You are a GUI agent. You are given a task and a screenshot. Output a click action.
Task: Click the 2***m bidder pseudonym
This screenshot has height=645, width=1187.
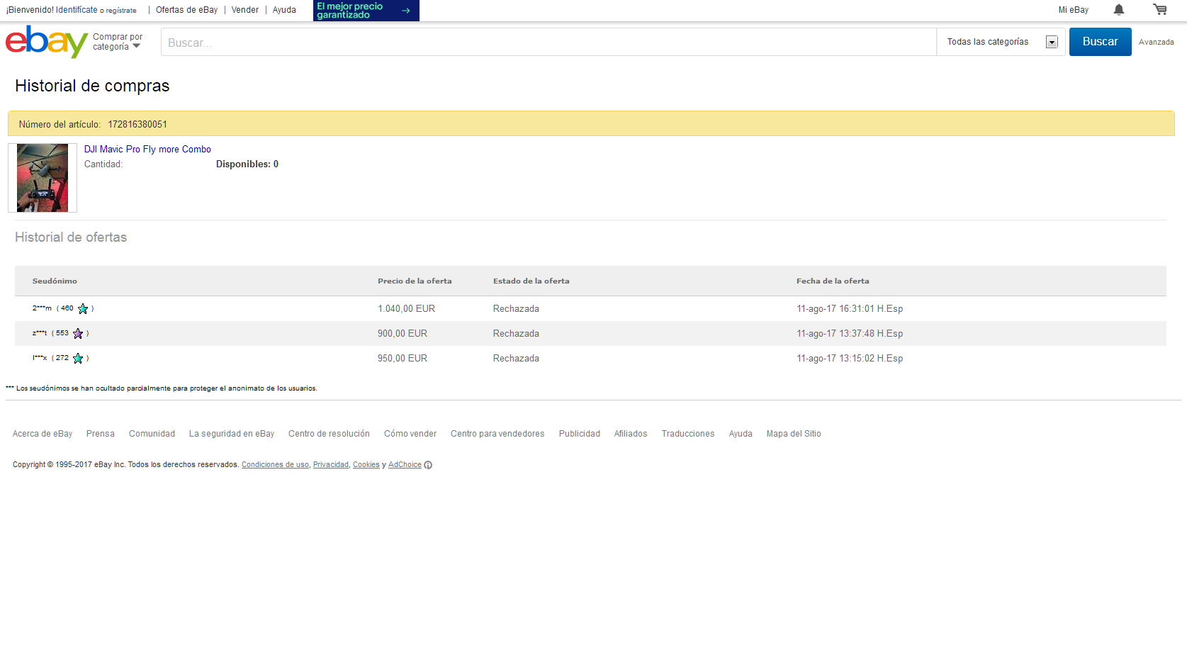(x=42, y=308)
